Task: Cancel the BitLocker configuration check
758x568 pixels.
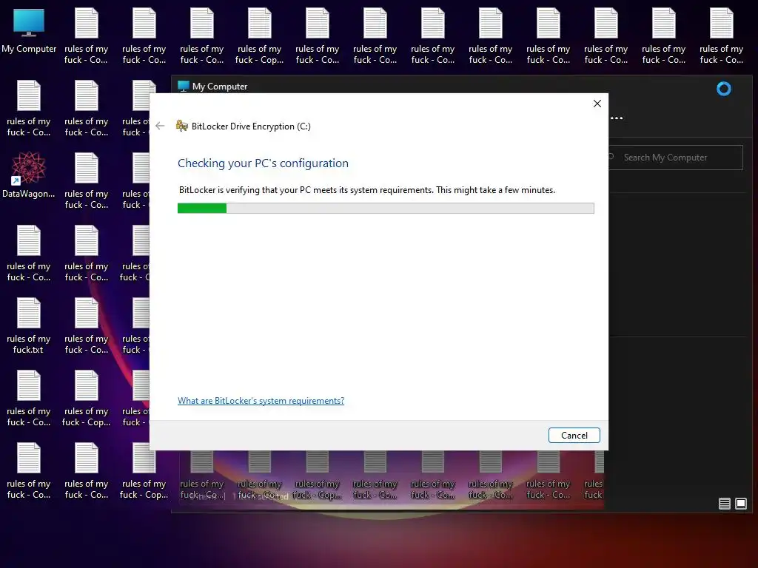Action: coord(574,435)
